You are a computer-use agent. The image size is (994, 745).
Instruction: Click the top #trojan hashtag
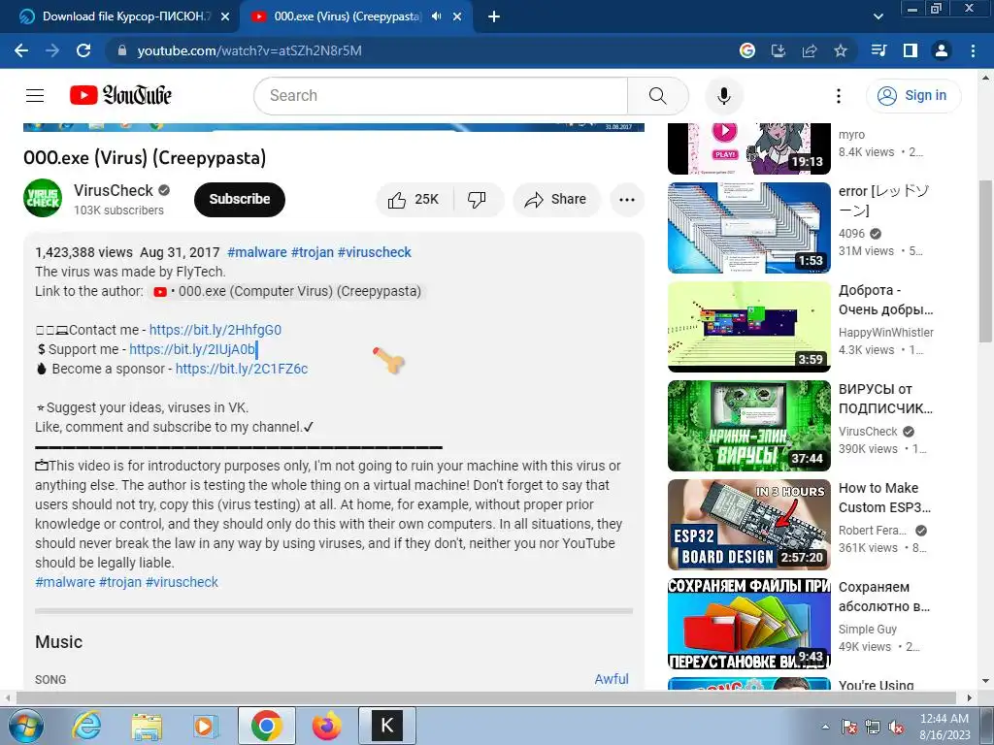coord(313,252)
